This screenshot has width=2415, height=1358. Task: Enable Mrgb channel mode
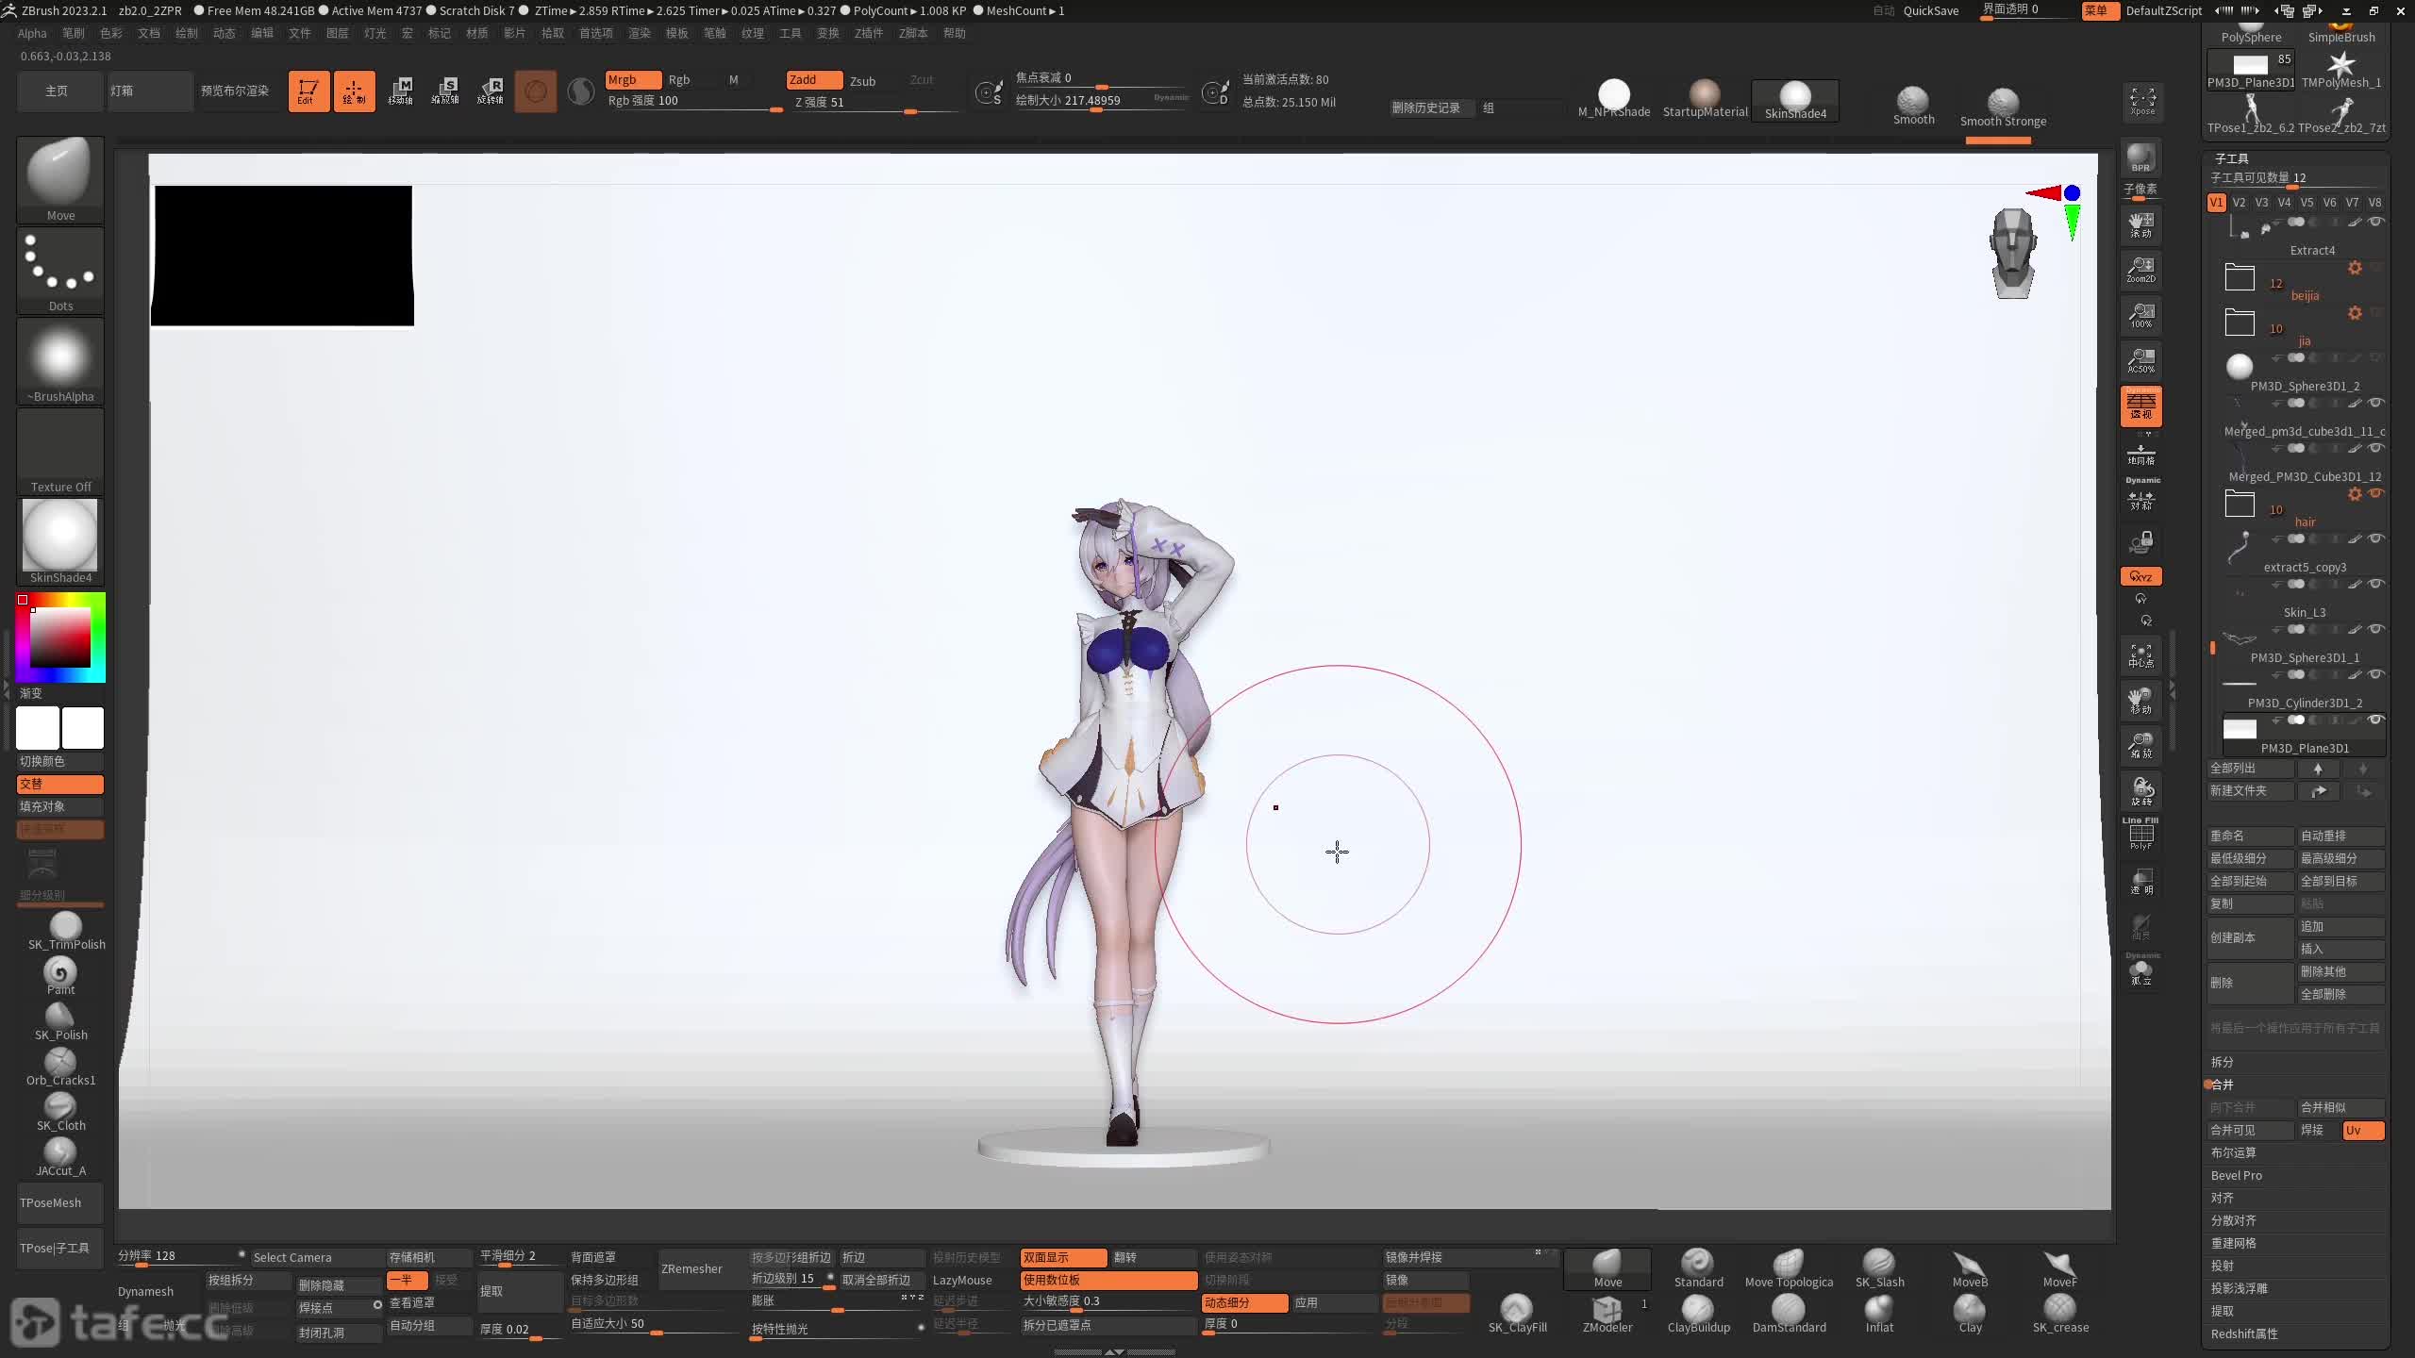(x=633, y=80)
